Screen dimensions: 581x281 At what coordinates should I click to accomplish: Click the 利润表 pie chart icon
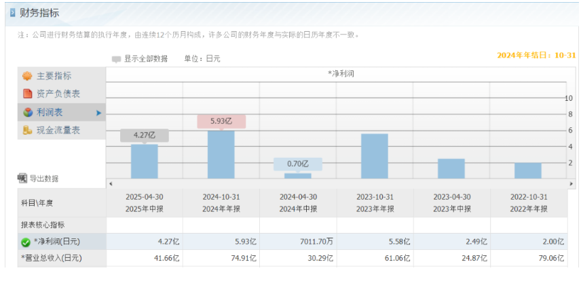[x=28, y=112]
